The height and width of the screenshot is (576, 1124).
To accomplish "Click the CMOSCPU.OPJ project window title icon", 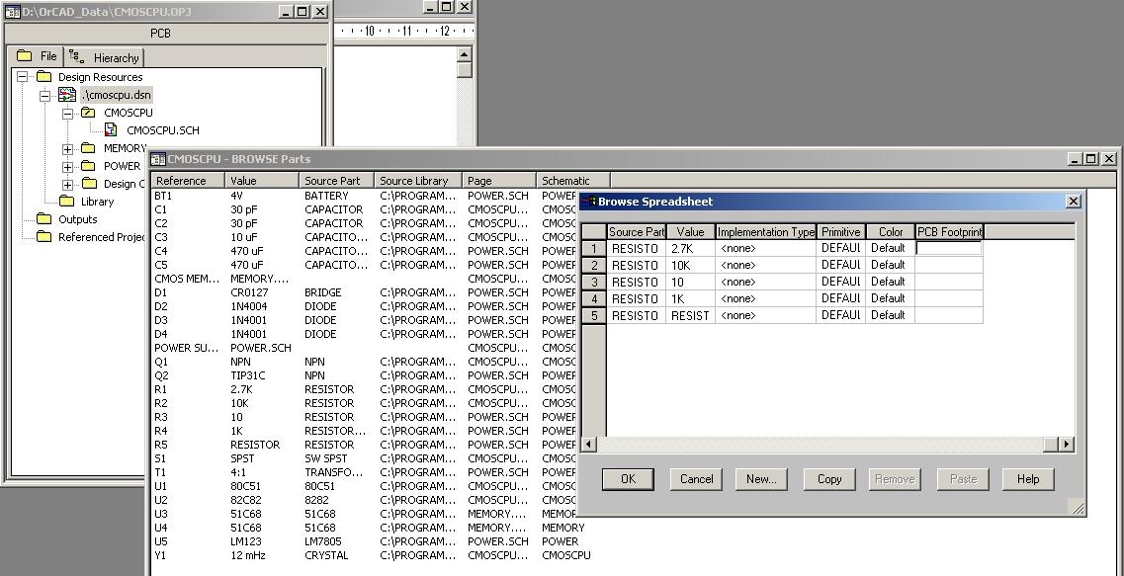I will [13, 12].
